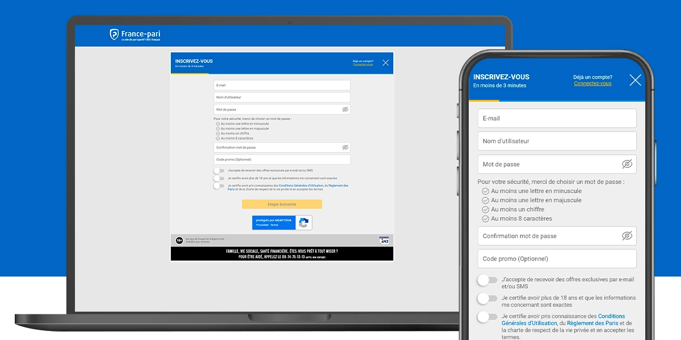Click the ANJ logo in the laptop footer
Screen dimensions: 681x340
(x=384, y=240)
